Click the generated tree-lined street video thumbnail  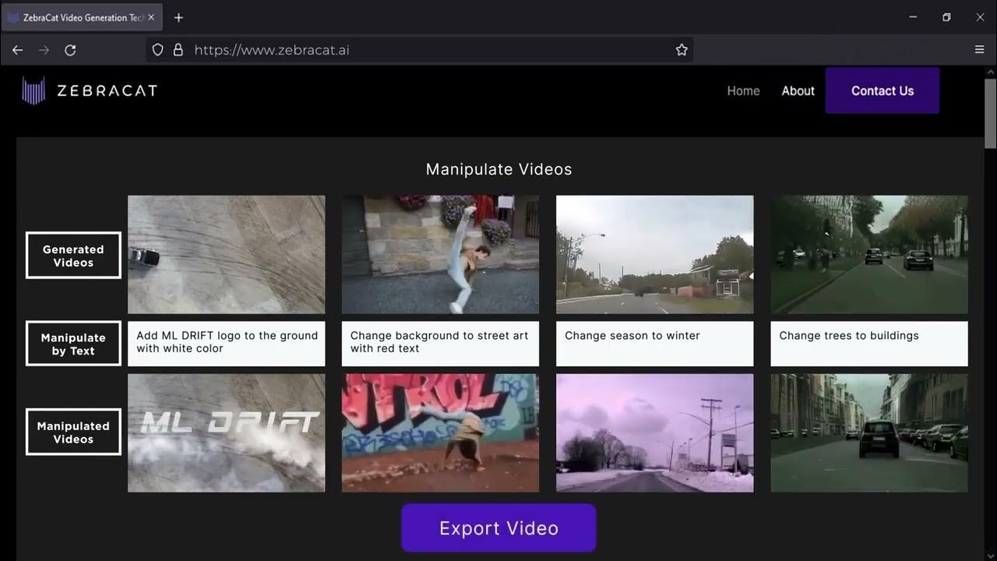869,255
